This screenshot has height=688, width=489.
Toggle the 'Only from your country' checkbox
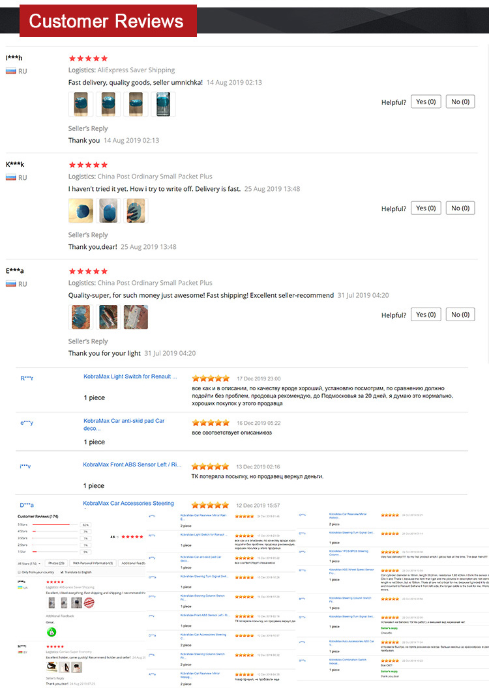(19, 572)
